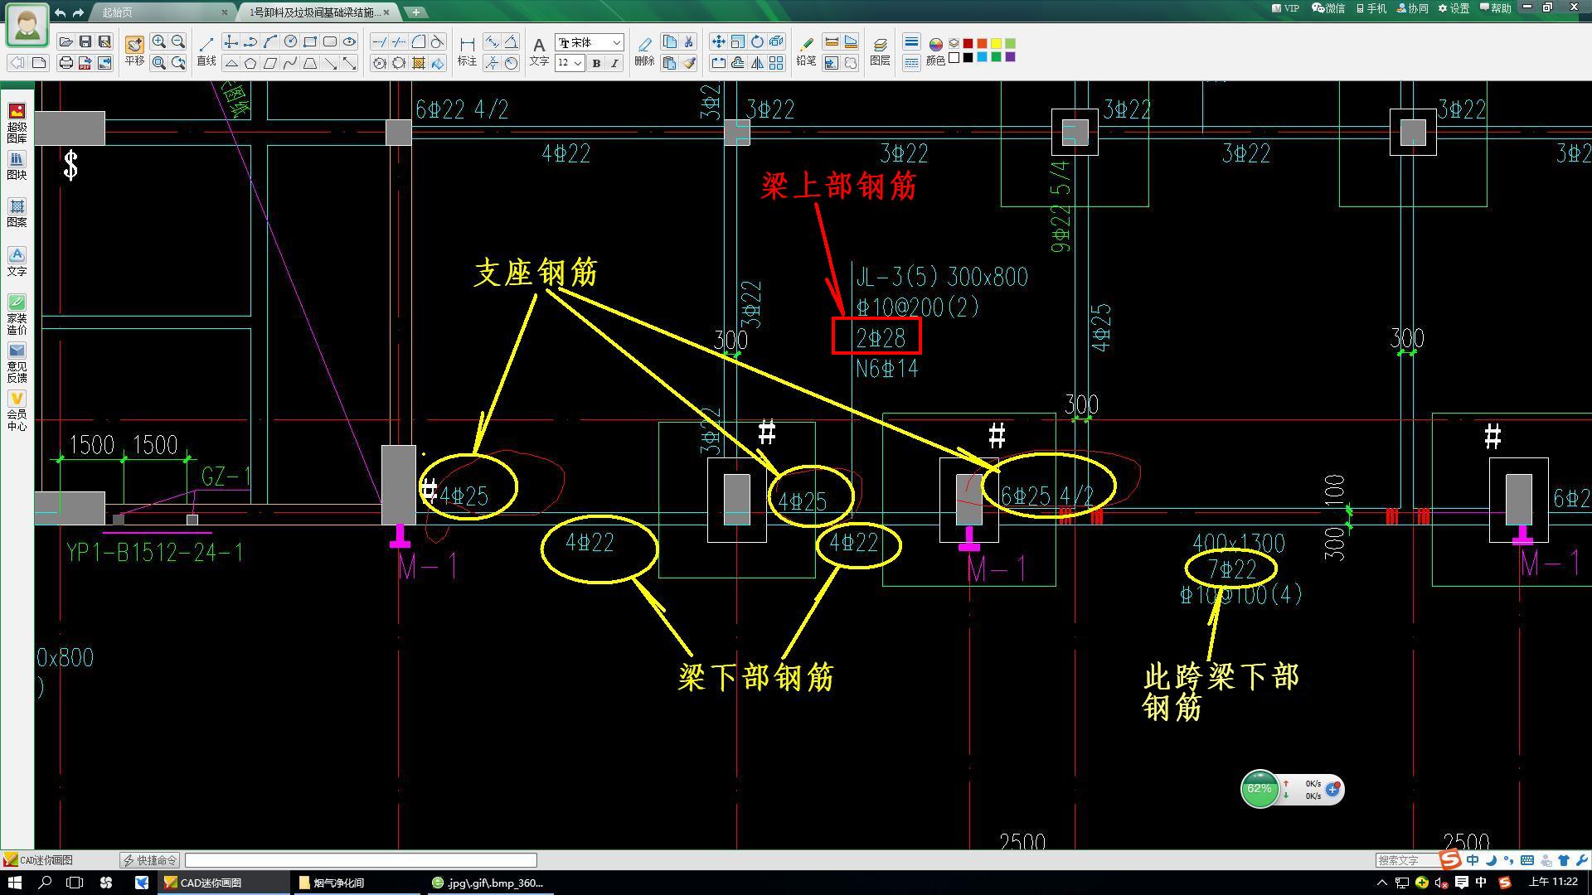Undo the last action in title bar
The image size is (1592, 895).
tap(61, 12)
